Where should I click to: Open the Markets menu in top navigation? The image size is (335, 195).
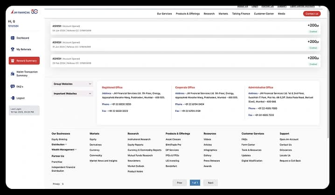coord(223,13)
